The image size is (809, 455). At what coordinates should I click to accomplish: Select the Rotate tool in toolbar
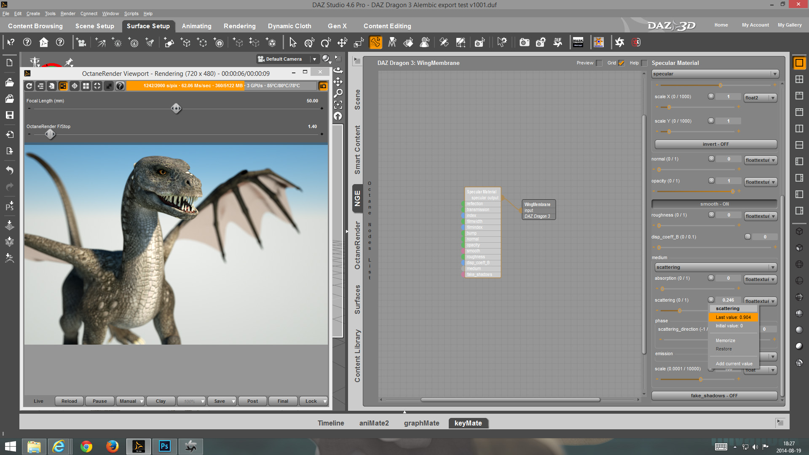[325, 43]
